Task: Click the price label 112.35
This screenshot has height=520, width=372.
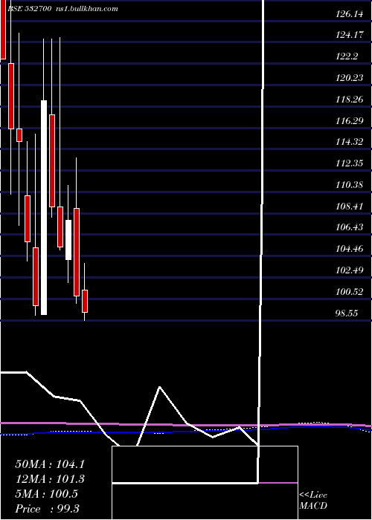Action: click(x=350, y=163)
